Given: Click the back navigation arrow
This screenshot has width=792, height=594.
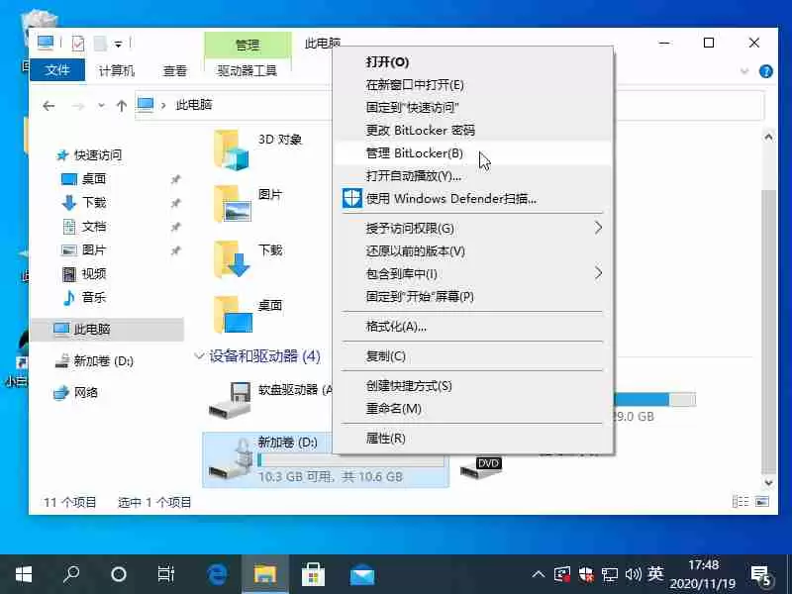Looking at the screenshot, I should tap(49, 105).
